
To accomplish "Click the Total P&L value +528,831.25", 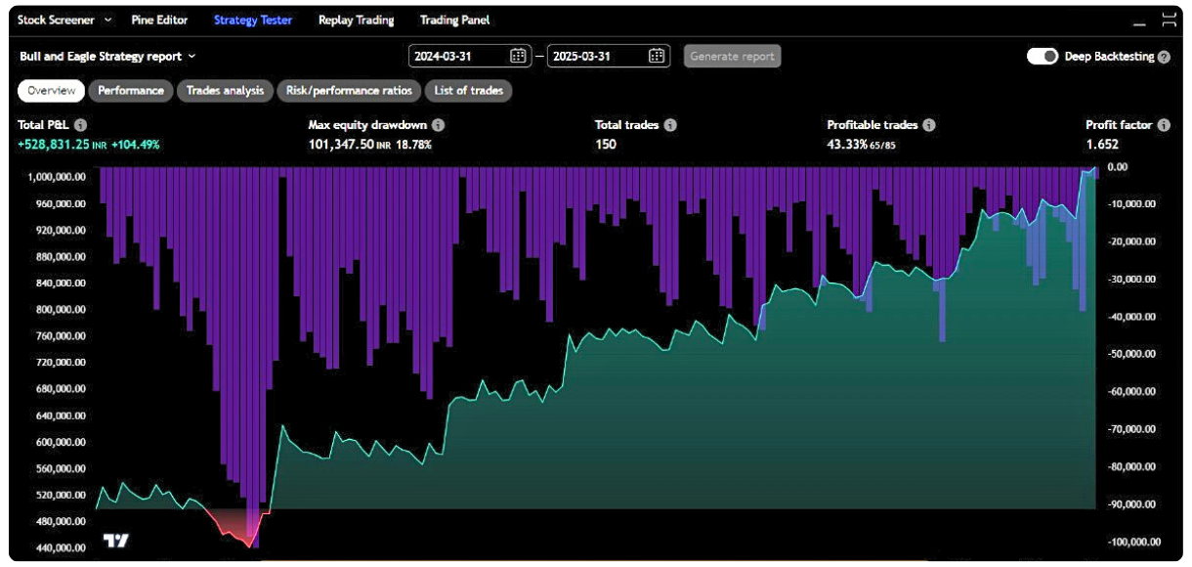I will click(54, 145).
